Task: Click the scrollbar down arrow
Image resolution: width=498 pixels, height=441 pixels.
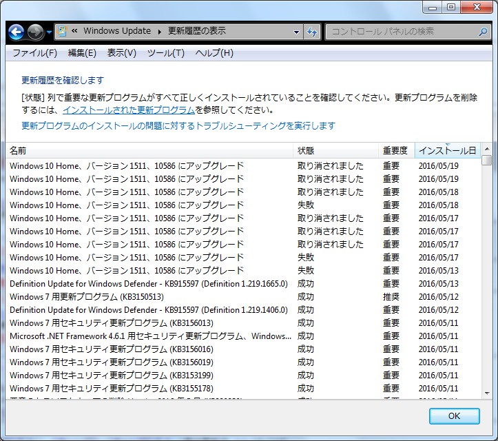Action: coord(487,393)
